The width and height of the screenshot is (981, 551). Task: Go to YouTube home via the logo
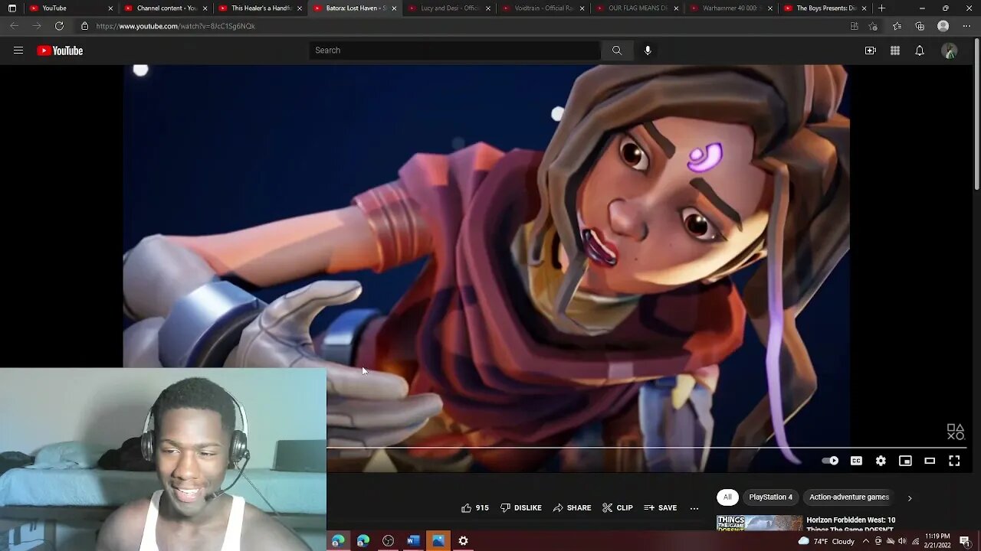click(60, 51)
